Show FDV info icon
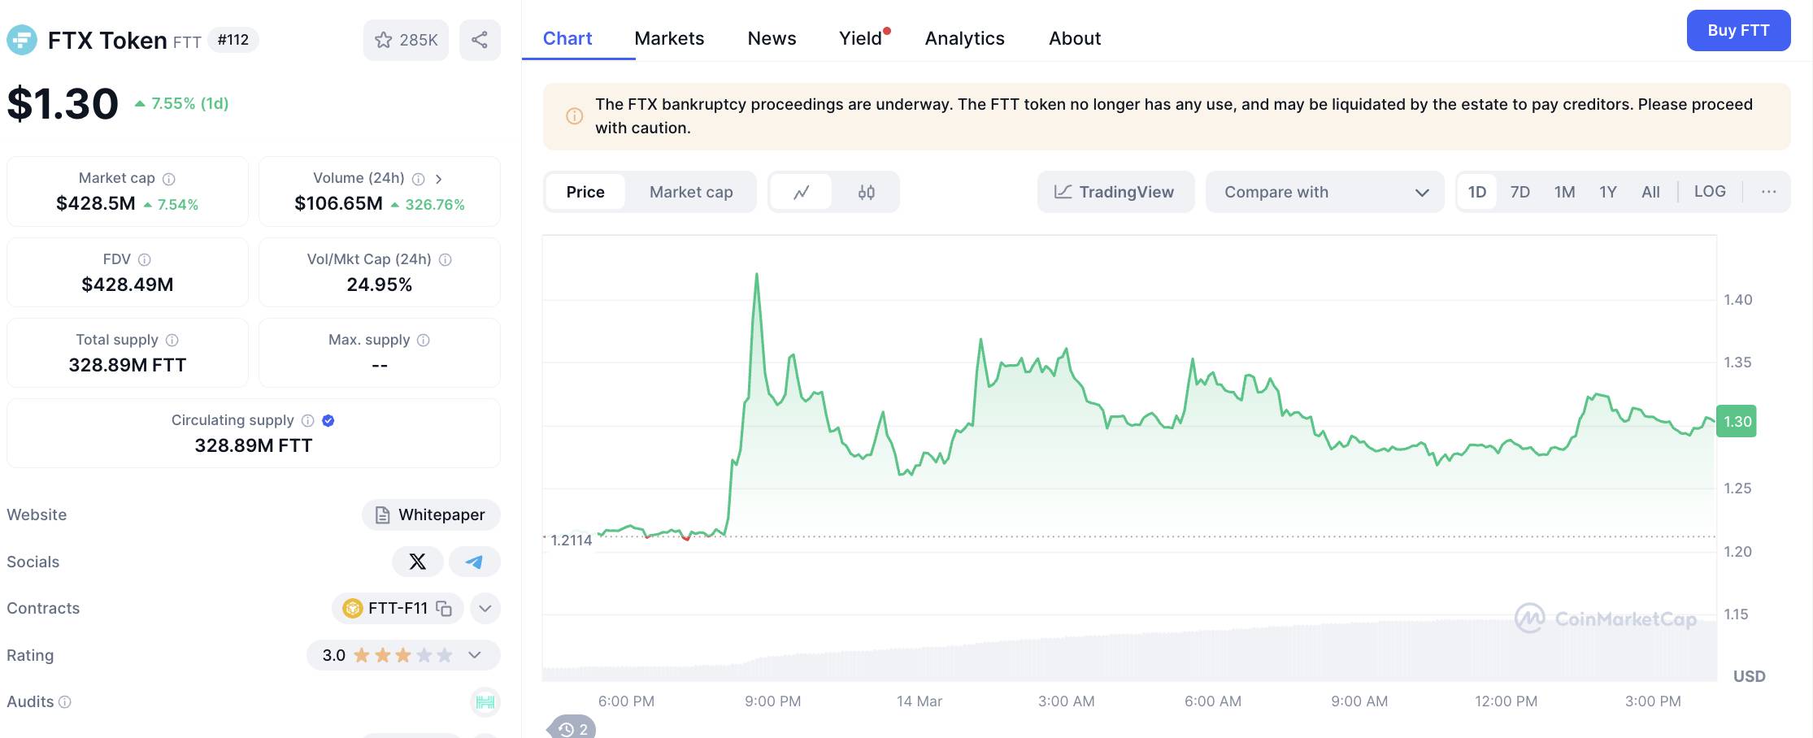The height and width of the screenshot is (738, 1813). tap(145, 260)
